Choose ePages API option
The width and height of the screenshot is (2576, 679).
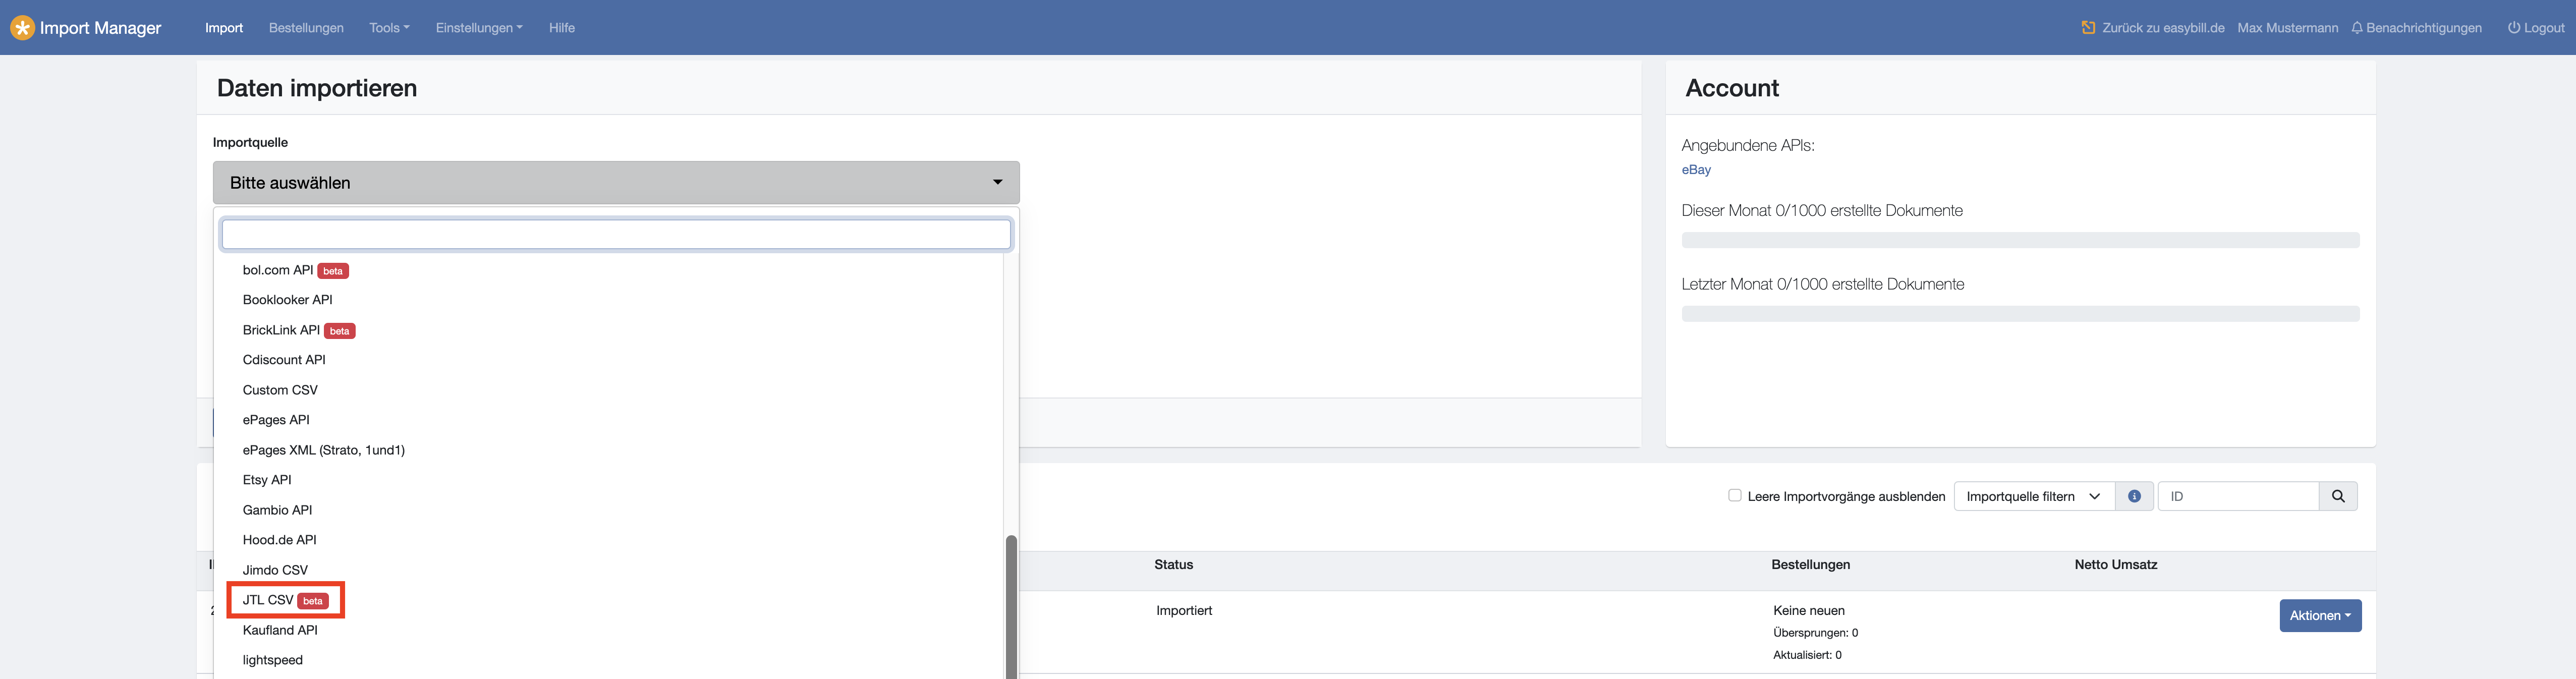608,420
